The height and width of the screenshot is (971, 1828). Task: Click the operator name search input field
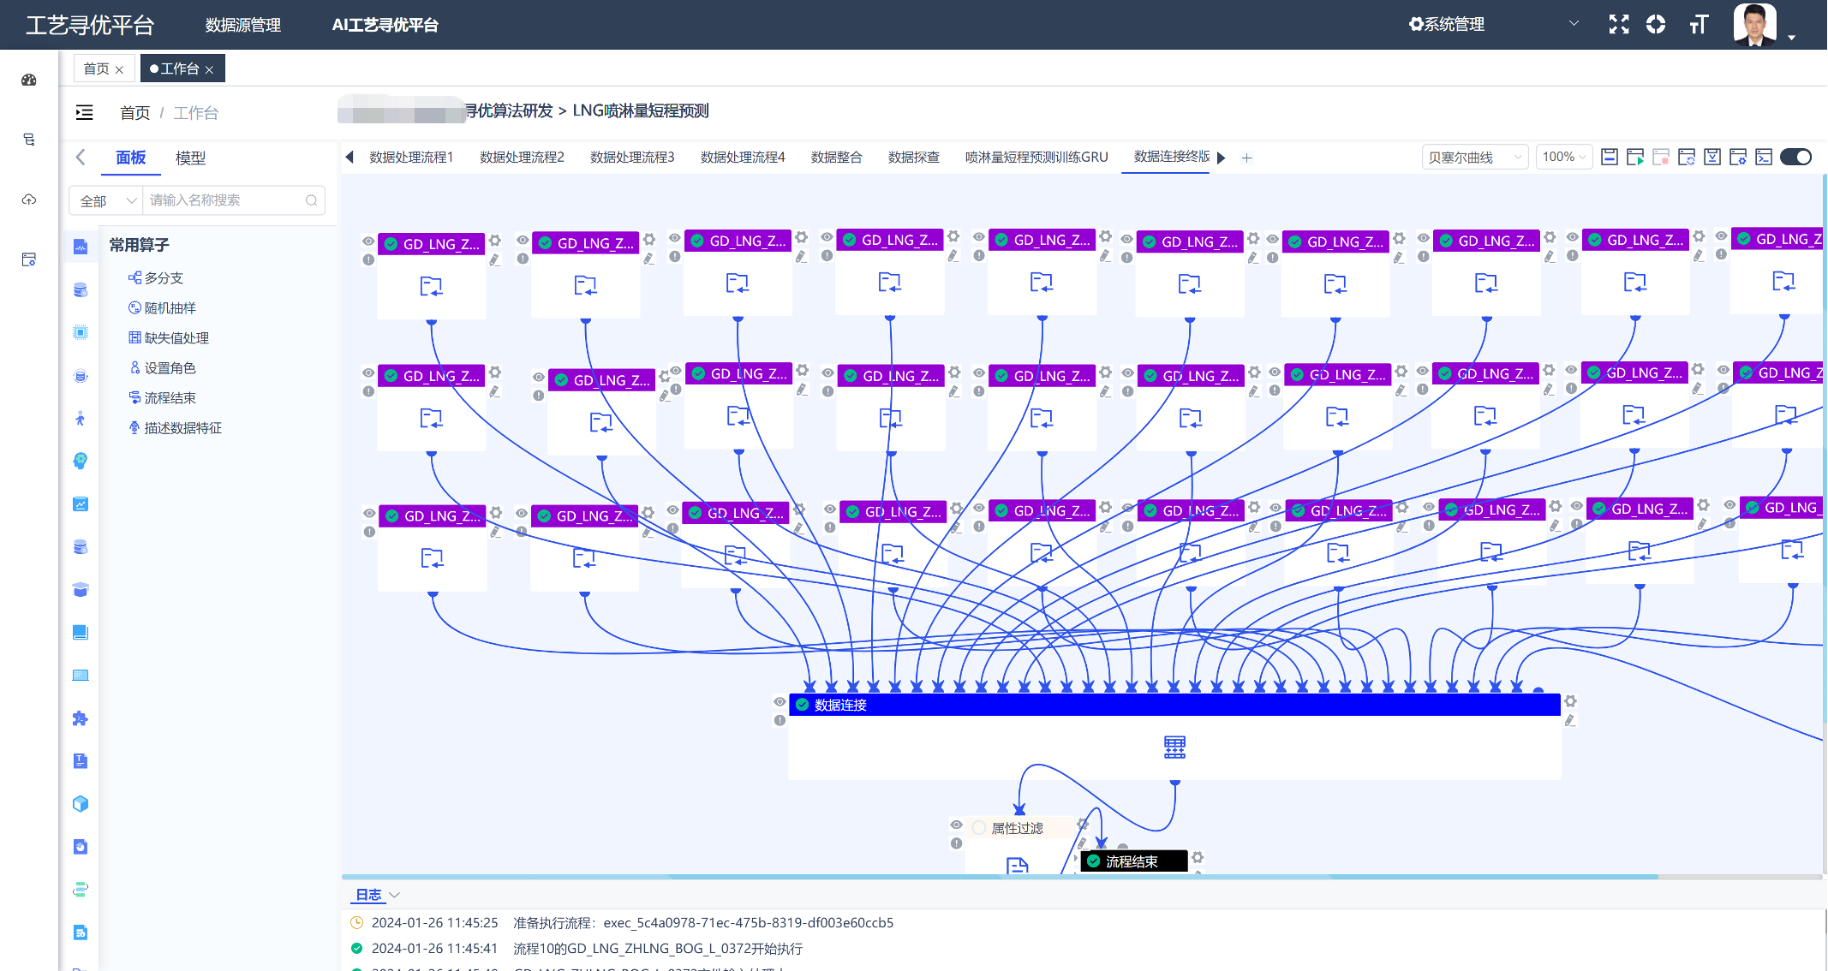pyautogui.click(x=224, y=200)
